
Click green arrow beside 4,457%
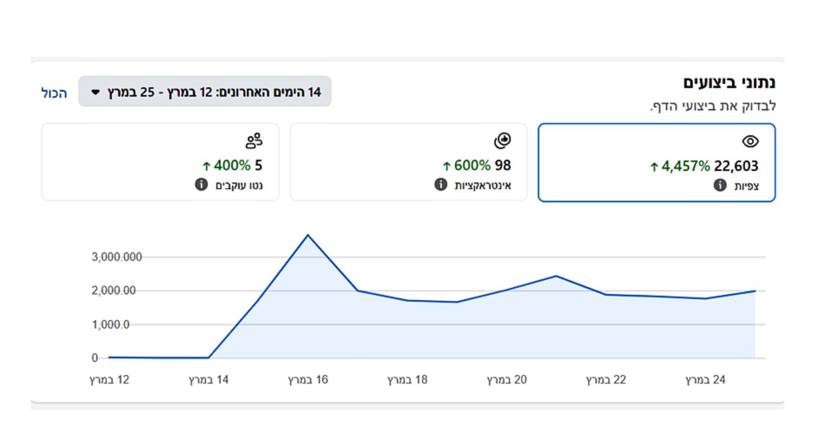tap(654, 167)
